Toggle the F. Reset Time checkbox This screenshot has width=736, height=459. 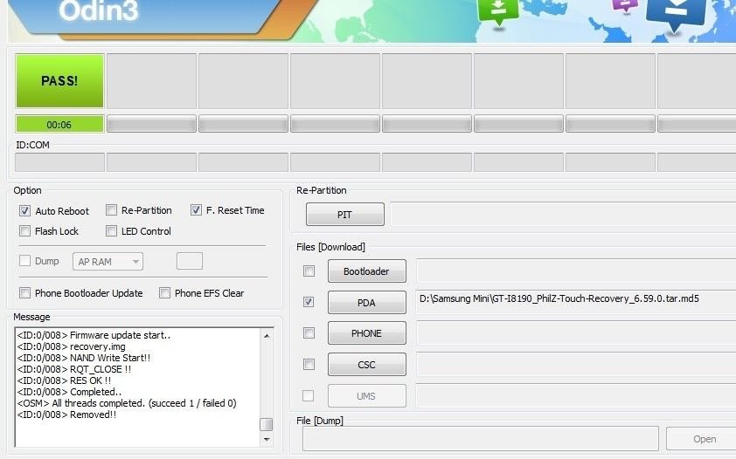tap(196, 209)
